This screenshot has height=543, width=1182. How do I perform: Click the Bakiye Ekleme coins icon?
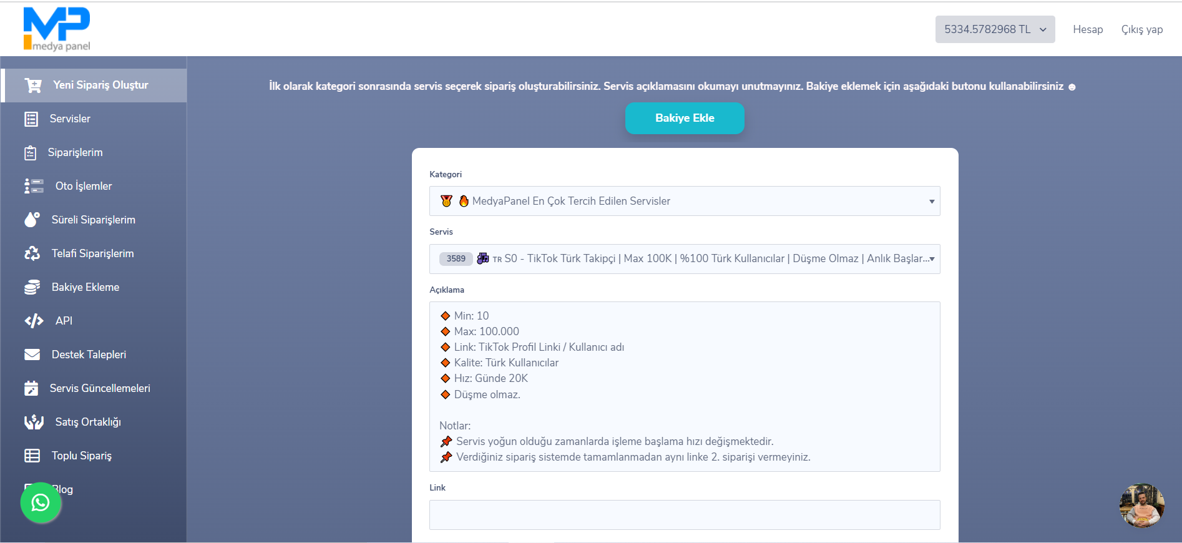pos(32,287)
